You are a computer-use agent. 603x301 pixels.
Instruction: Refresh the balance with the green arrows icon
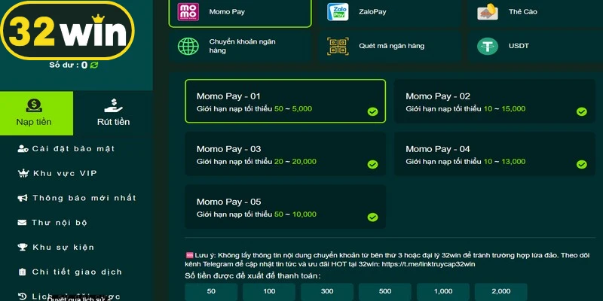point(94,65)
